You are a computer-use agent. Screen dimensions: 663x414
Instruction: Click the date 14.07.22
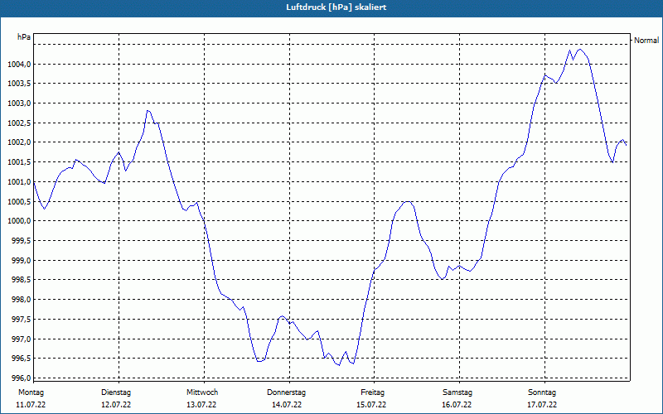click(286, 405)
